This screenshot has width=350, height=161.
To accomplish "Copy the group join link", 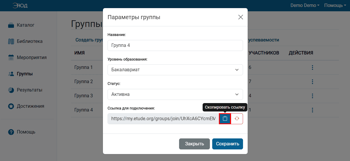I will click(x=225, y=119).
